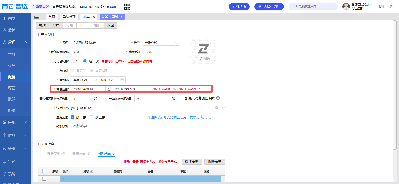This screenshot has height=184, width=399.
Task: Click pencil edit icon in 货号 column header
Action: tap(91, 171)
